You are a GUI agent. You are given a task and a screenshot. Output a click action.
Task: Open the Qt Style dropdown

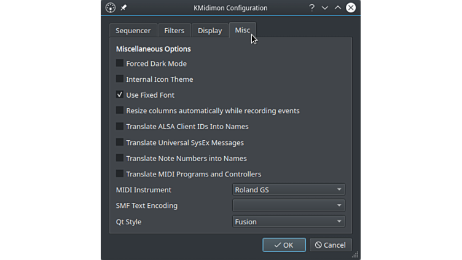tap(288, 222)
